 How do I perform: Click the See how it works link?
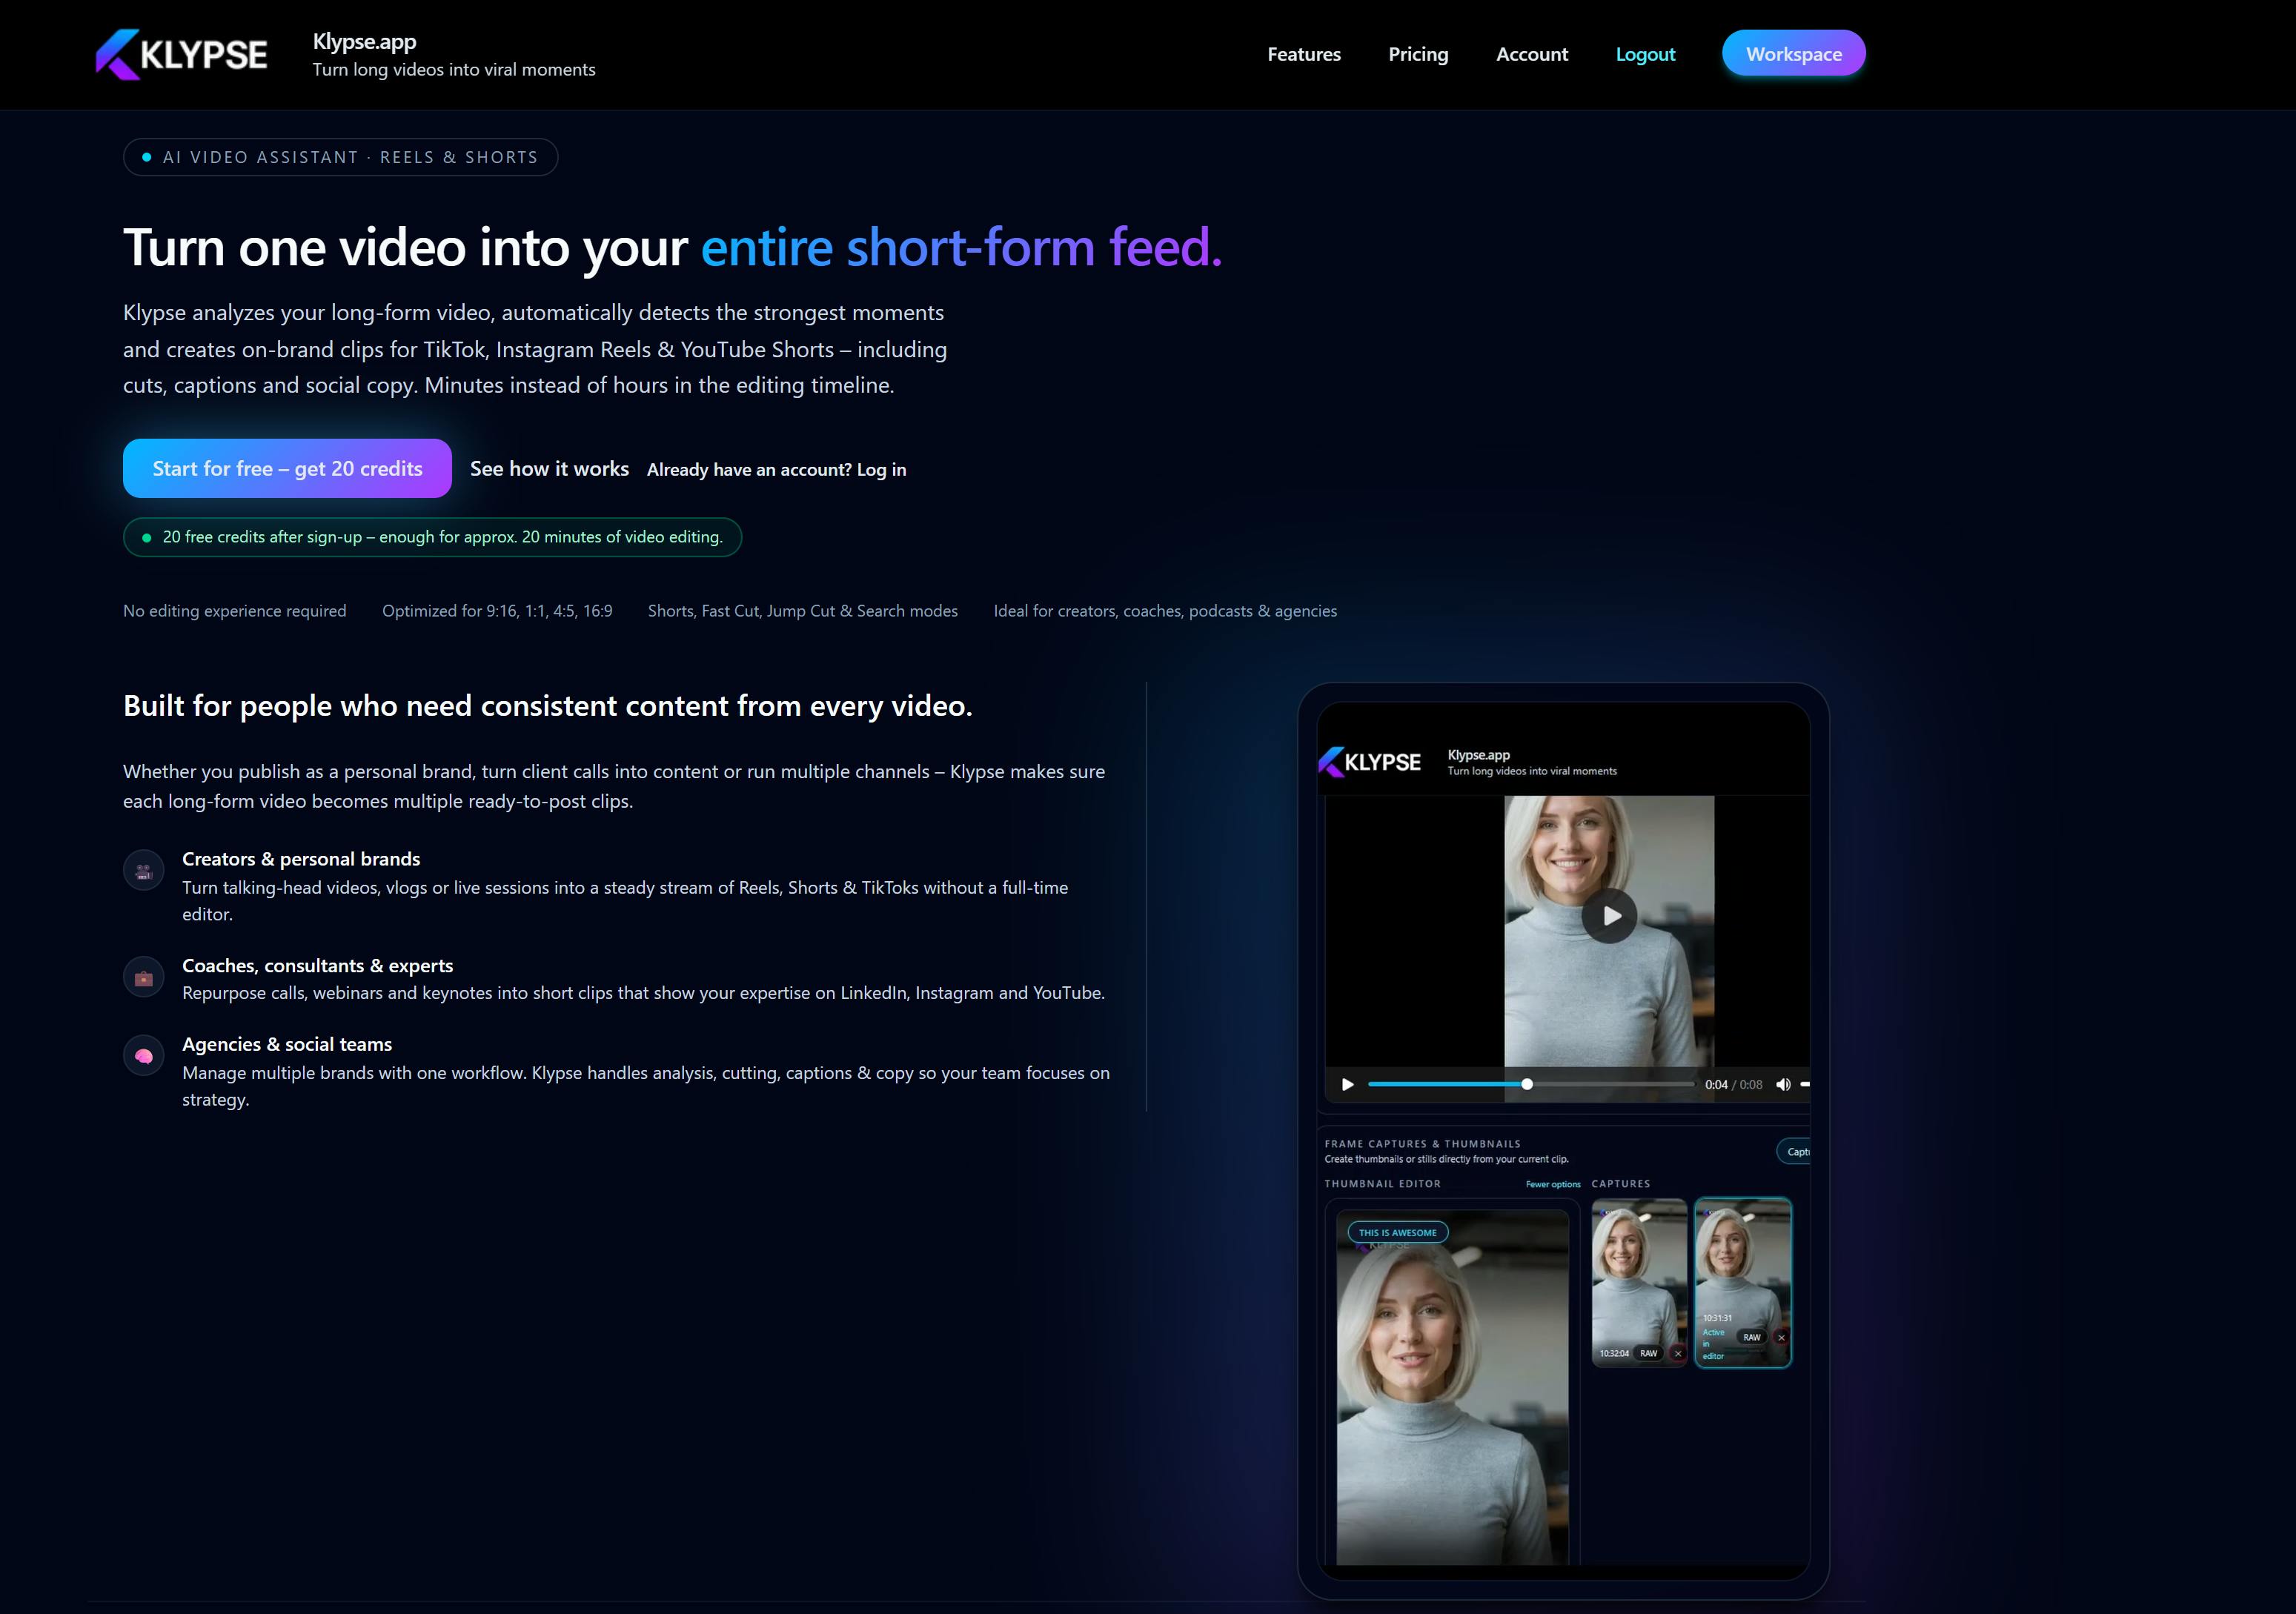pos(549,469)
